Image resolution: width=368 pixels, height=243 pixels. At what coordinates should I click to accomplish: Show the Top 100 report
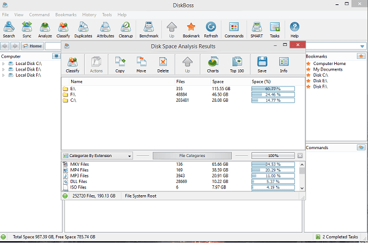tap(237, 64)
